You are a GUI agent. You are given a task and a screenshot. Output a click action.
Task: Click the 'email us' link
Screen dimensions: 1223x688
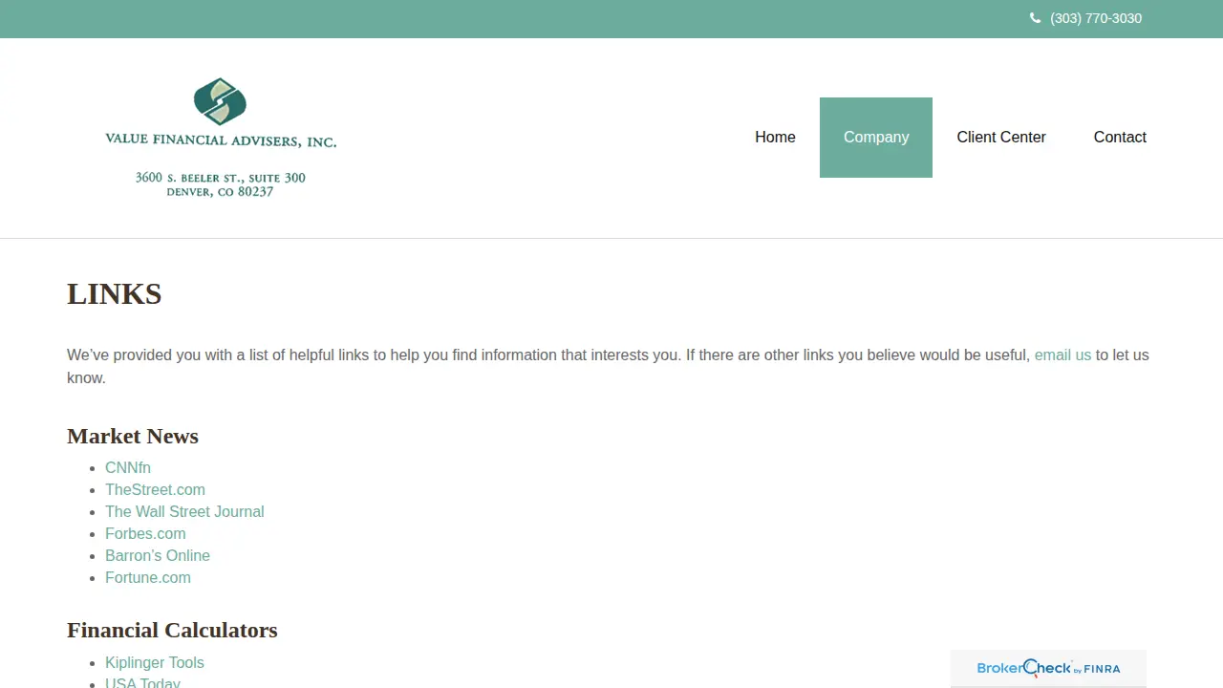tap(1062, 355)
